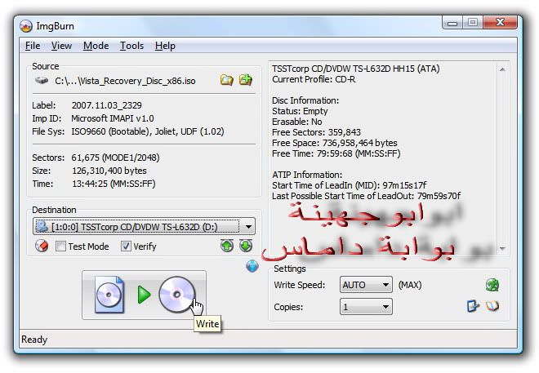Click the blue globe icon
The width and height of the screenshot is (539, 373).
(252, 266)
